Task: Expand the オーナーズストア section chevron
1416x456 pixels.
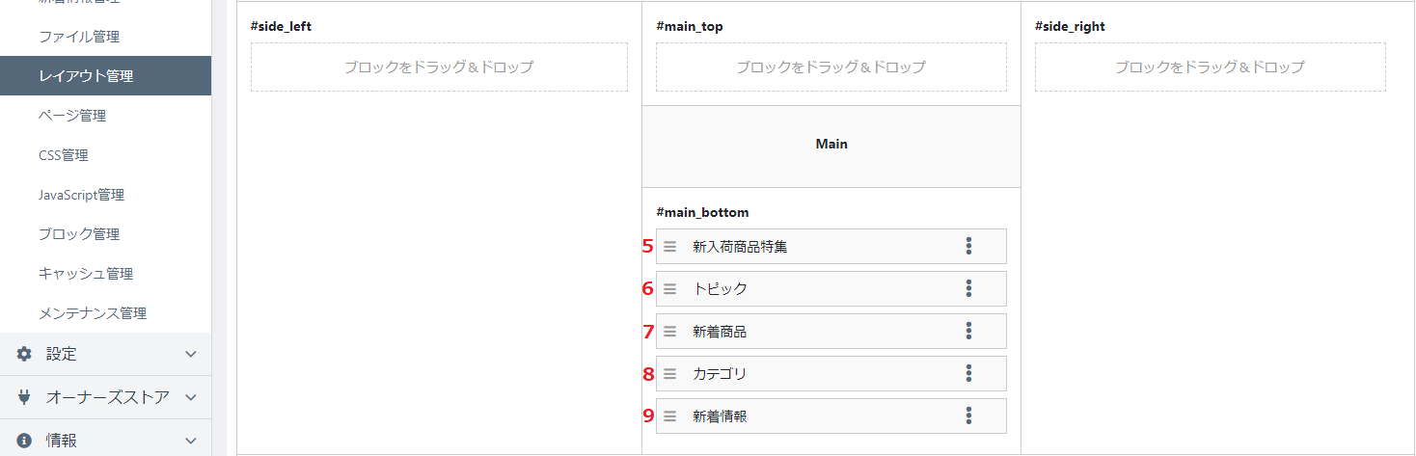Action: coord(190,396)
